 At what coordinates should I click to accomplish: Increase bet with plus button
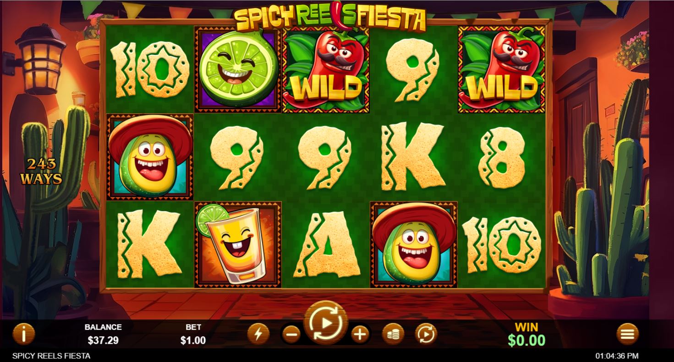click(360, 335)
